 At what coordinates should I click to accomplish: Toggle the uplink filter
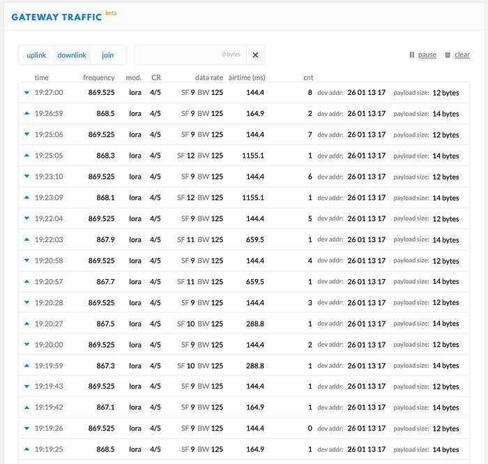pos(37,55)
